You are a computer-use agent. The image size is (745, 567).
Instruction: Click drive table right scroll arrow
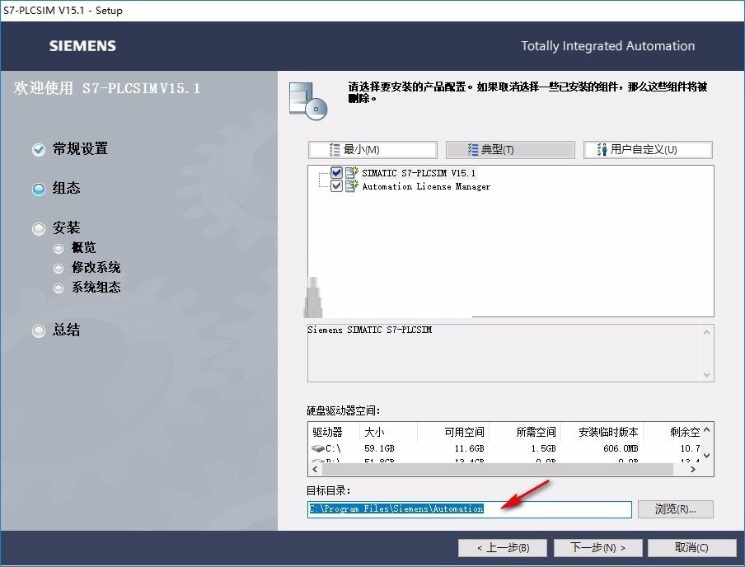[693, 469]
